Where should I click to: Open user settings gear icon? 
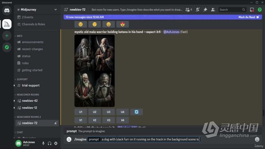(x=56, y=143)
